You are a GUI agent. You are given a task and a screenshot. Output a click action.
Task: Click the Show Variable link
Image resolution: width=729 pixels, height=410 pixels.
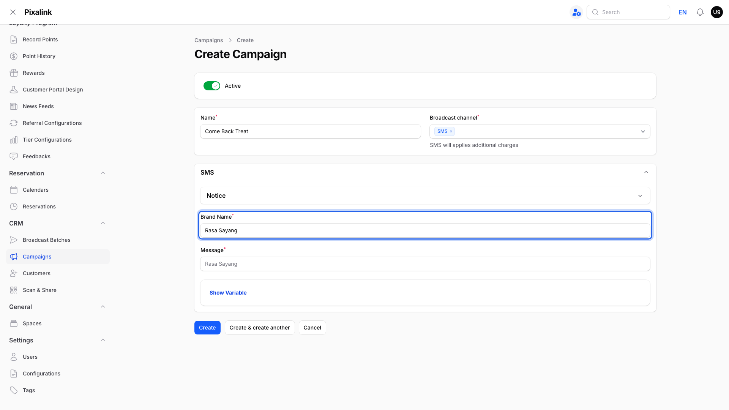coord(228,293)
